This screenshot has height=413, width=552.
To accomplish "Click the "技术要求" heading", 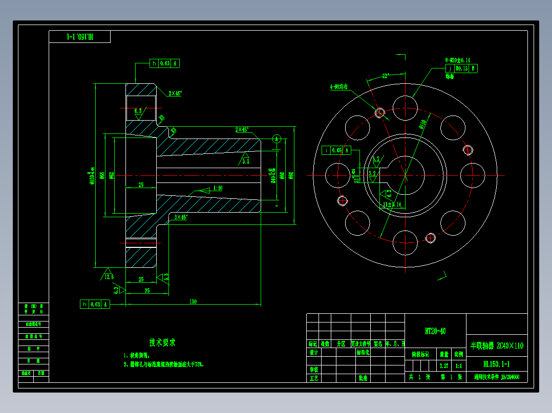I will pos(162,342).
